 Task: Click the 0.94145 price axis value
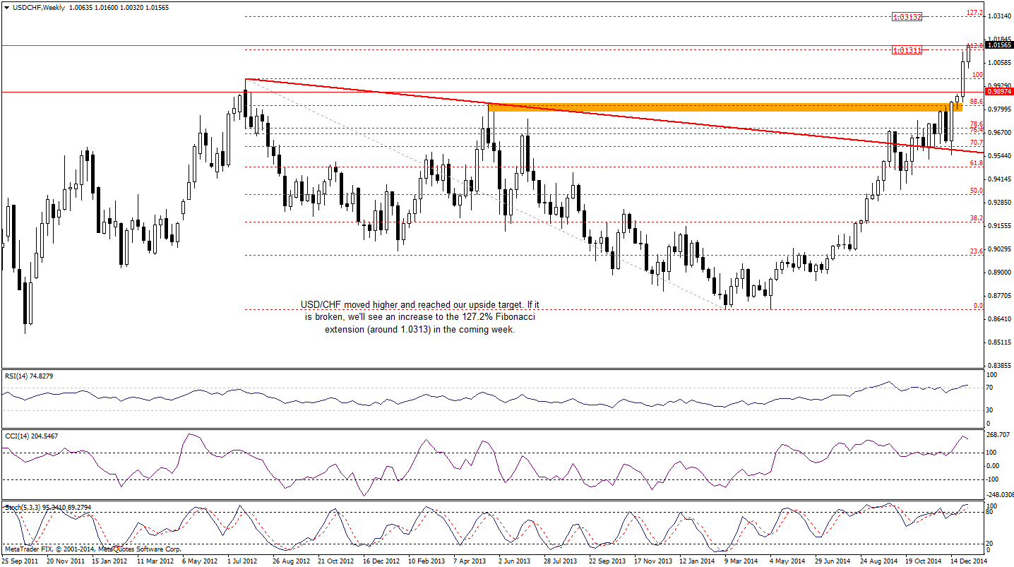point(999,179)
